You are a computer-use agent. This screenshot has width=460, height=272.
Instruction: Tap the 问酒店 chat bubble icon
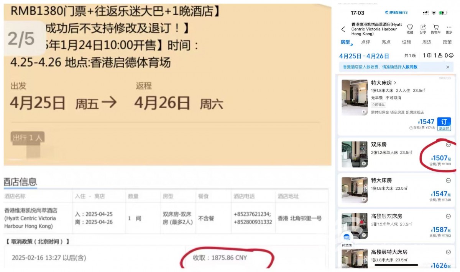click(347, 237)
